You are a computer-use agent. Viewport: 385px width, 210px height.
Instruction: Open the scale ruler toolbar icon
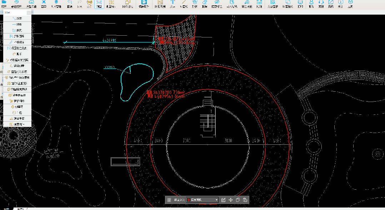click(259, 4)
